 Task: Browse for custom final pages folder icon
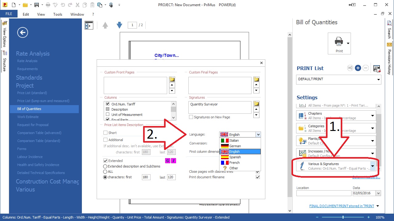(256, 79)
